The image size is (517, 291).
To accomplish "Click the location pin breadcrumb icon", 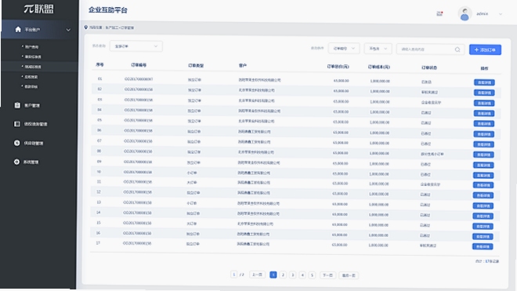I will pyautogui.click(x=85, y=27).
